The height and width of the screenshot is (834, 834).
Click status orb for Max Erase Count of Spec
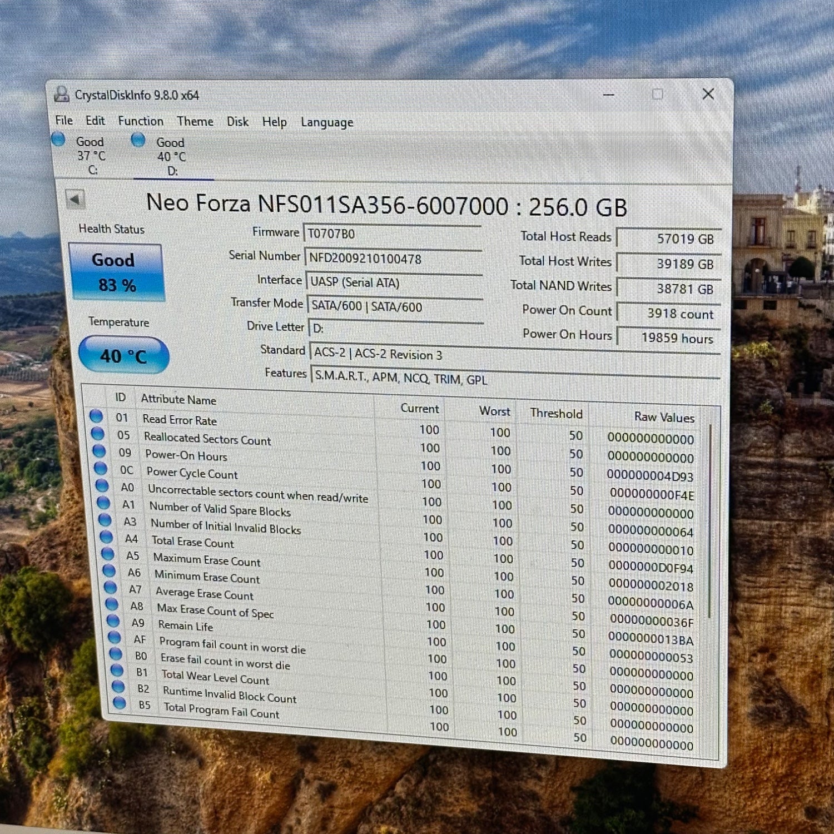click(112, 604)
